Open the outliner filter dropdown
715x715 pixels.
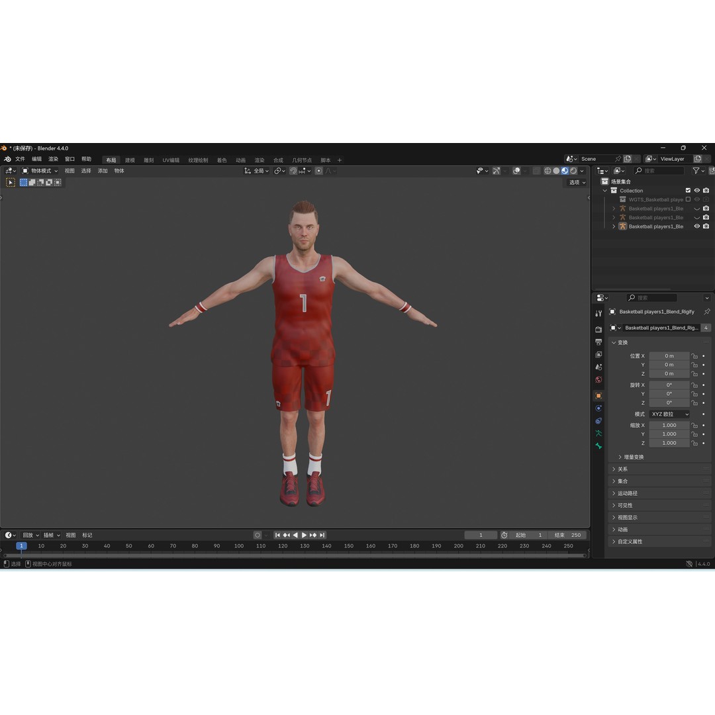698,171
